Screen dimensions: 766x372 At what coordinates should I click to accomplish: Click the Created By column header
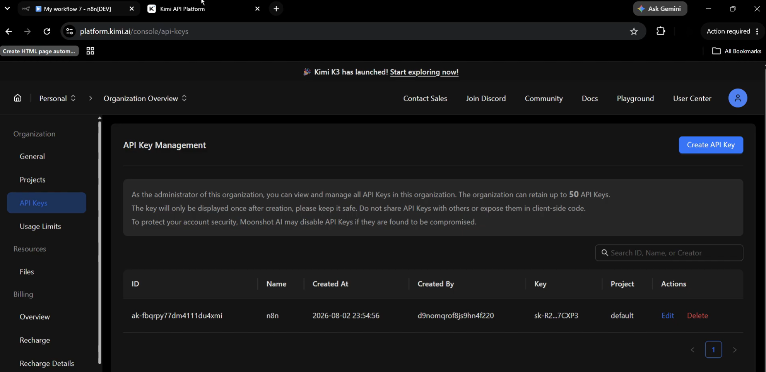[x=436, y=284]
